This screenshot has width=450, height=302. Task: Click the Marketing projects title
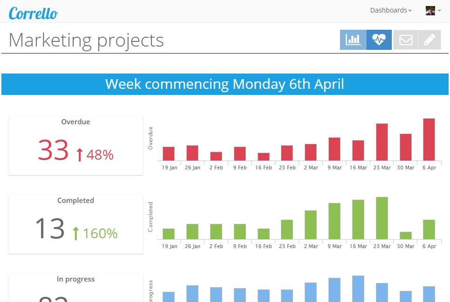tap(87, 40)
